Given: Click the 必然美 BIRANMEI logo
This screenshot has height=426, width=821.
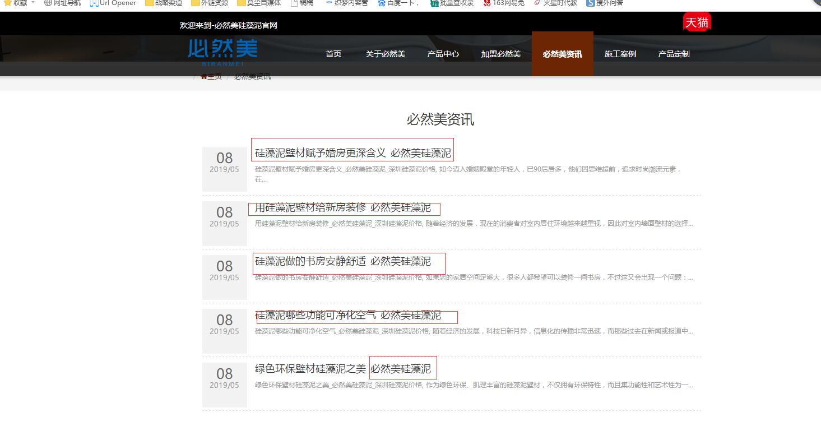Looking at the screenshot, I should coord(222,52).
